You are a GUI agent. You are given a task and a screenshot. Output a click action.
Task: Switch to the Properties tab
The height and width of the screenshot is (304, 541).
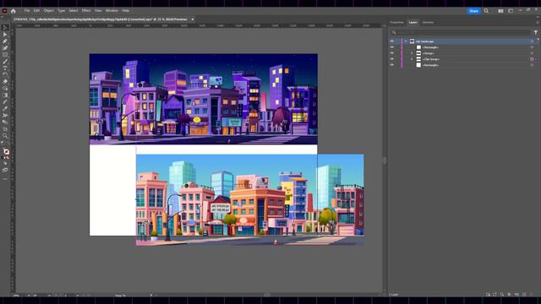coord(396,23)
